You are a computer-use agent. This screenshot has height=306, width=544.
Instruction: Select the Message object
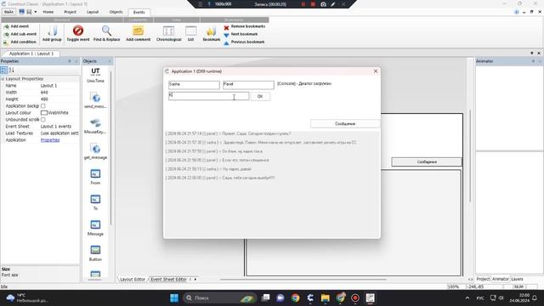pos(95,228)
